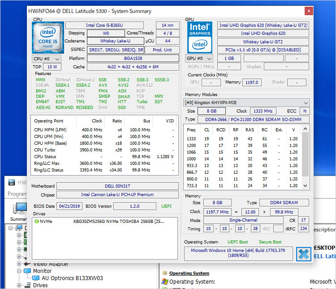Viewport: 336px width, 289px height.
Task: Click the tRFC 234 timing field
Action: point(303,229)
